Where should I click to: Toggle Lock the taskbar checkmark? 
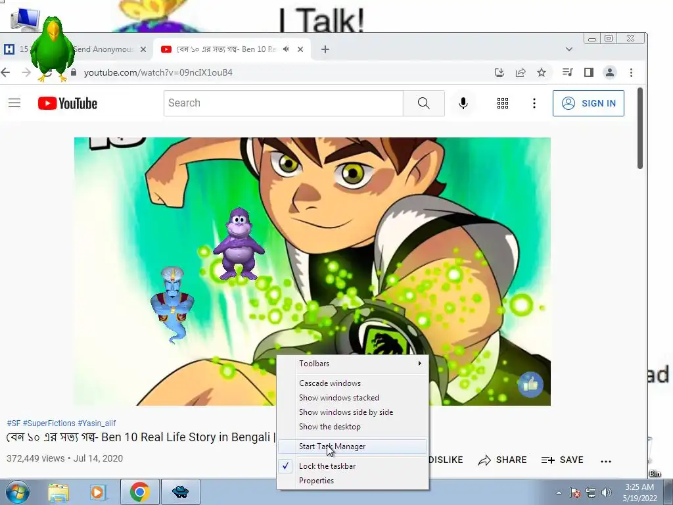tap(353, 466)
